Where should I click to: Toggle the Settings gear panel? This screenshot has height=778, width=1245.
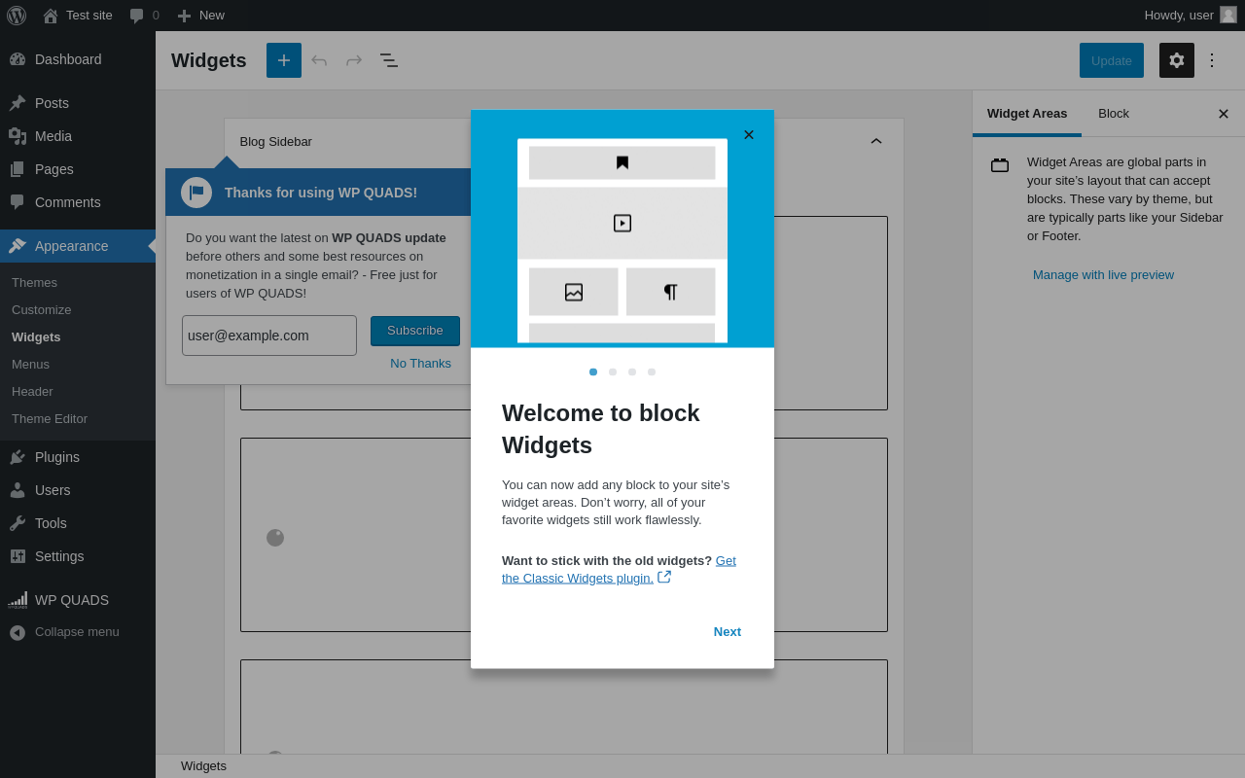(x=1177, y=60)
